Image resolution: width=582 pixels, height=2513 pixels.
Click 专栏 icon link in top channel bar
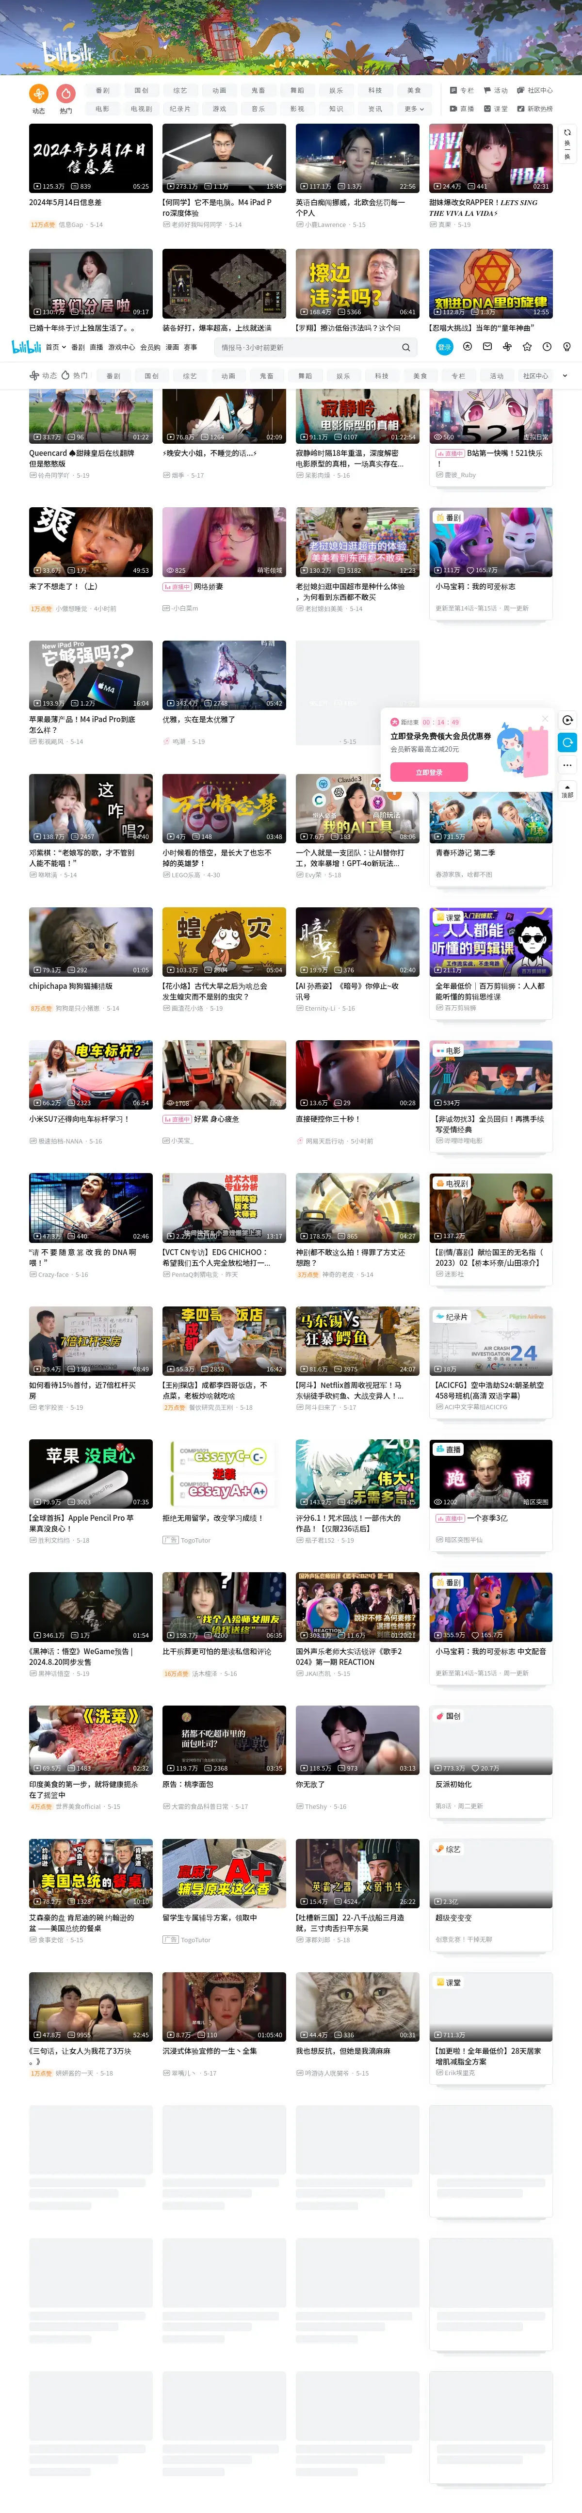462,91
